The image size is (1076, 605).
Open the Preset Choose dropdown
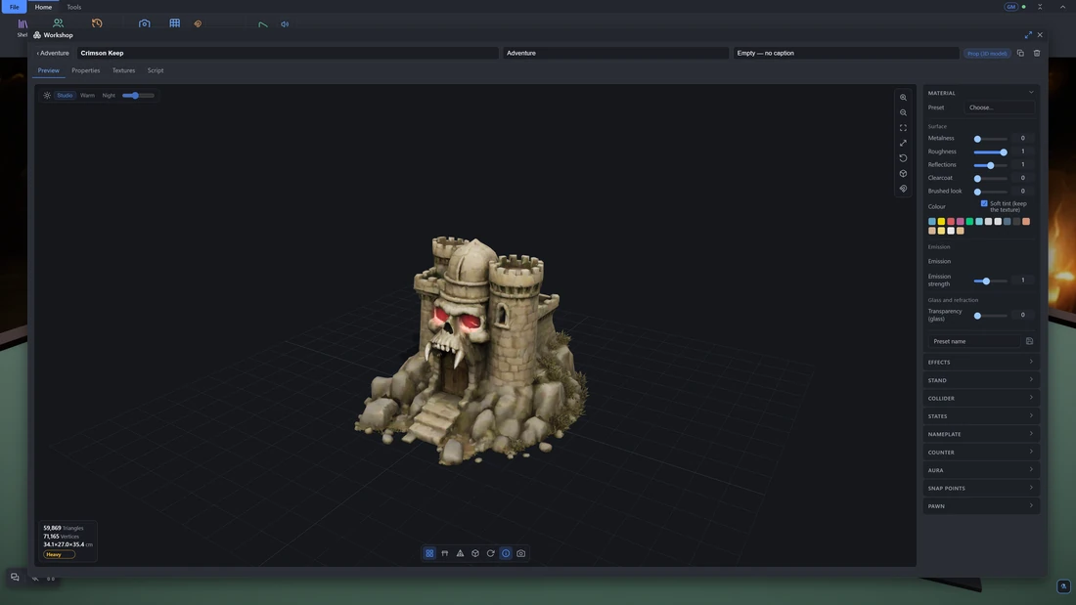999,108
